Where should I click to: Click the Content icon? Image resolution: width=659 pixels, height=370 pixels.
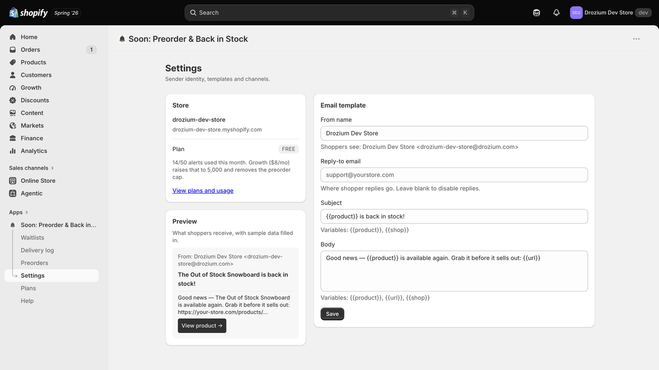pos(13,113)
